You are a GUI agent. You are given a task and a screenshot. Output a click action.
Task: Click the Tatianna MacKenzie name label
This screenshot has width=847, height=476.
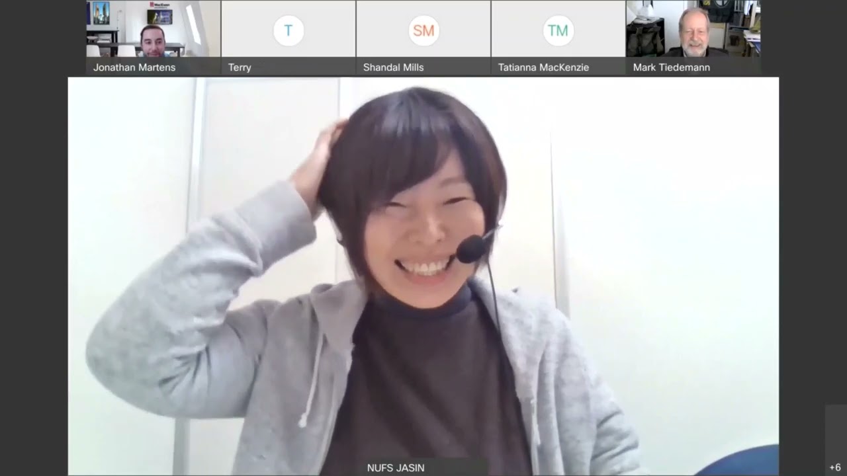point(543,67)
